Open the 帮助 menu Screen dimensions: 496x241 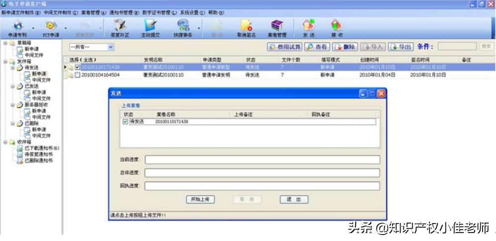[x=216, y=12]
